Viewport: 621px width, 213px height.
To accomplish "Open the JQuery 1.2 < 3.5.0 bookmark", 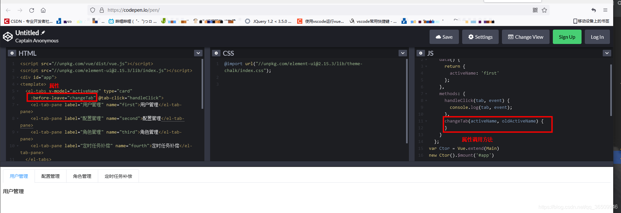I will point(268,21).
